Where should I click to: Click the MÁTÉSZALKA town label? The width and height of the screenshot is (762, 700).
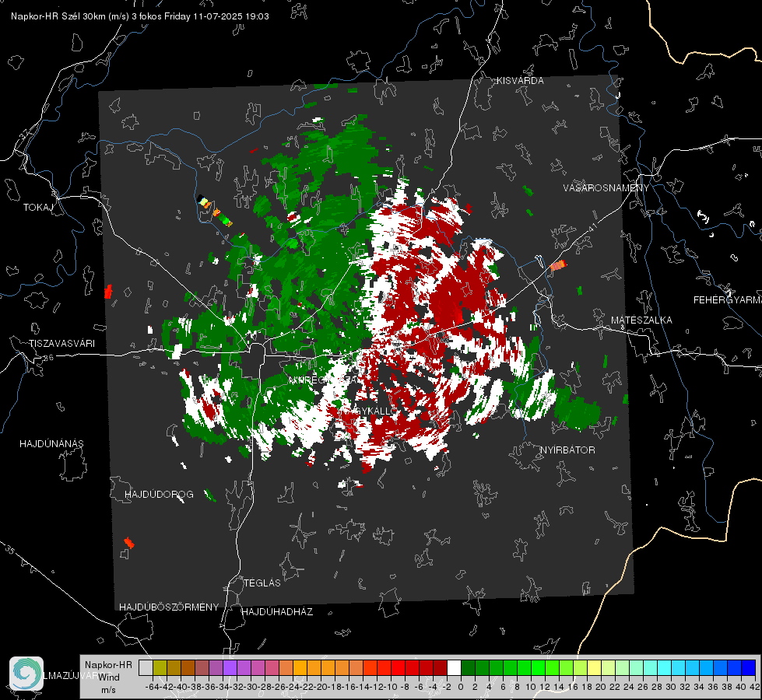click(641, 320)
